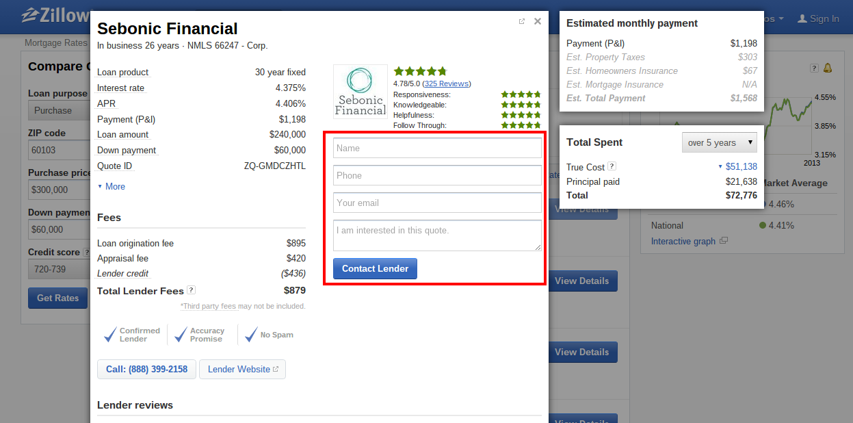The width and height of the screenshot is (853, 423).
Task: Click the View Details button below Interactive graph
Action: 581,281
